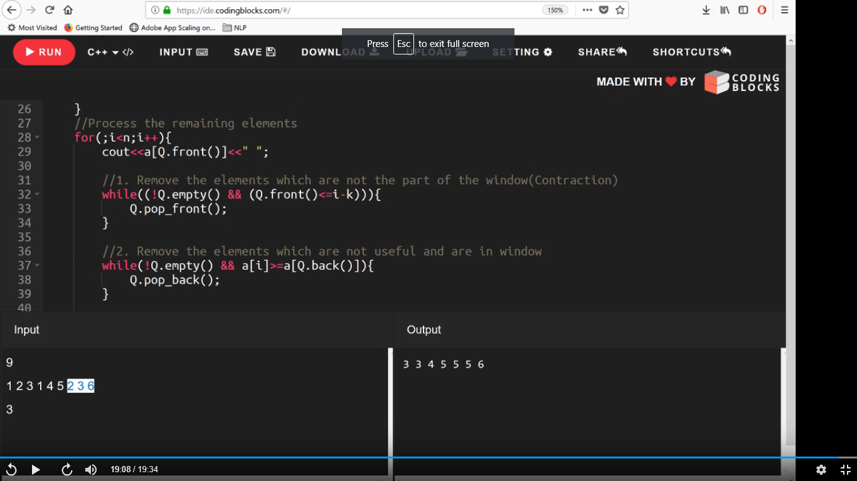Open the INPUT panel button
The width and height of the screenshot is (857, 481).
(x=183, y=52)
